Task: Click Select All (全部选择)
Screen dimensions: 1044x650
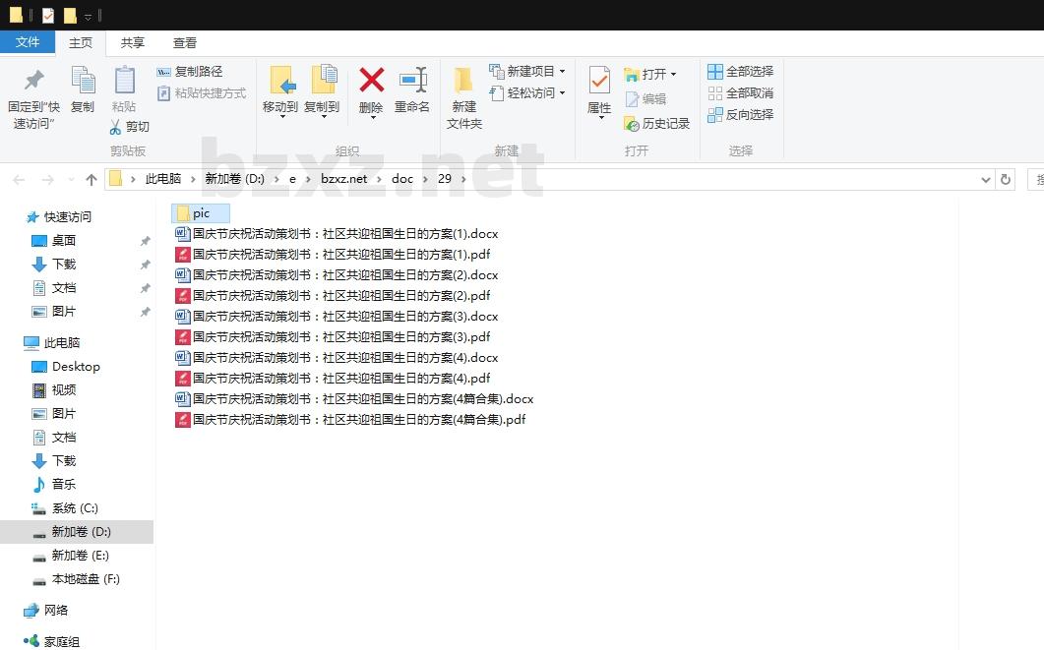Action: [x=740, y=72]
